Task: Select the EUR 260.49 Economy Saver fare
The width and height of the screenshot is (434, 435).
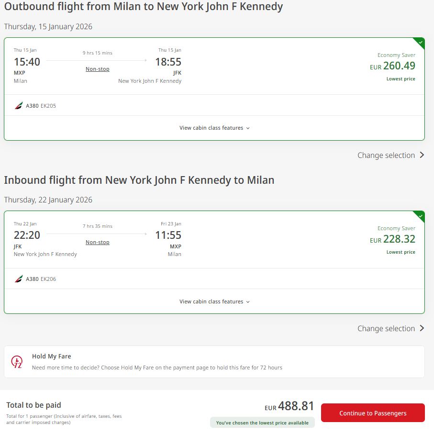Action: [x=392, y=66]
